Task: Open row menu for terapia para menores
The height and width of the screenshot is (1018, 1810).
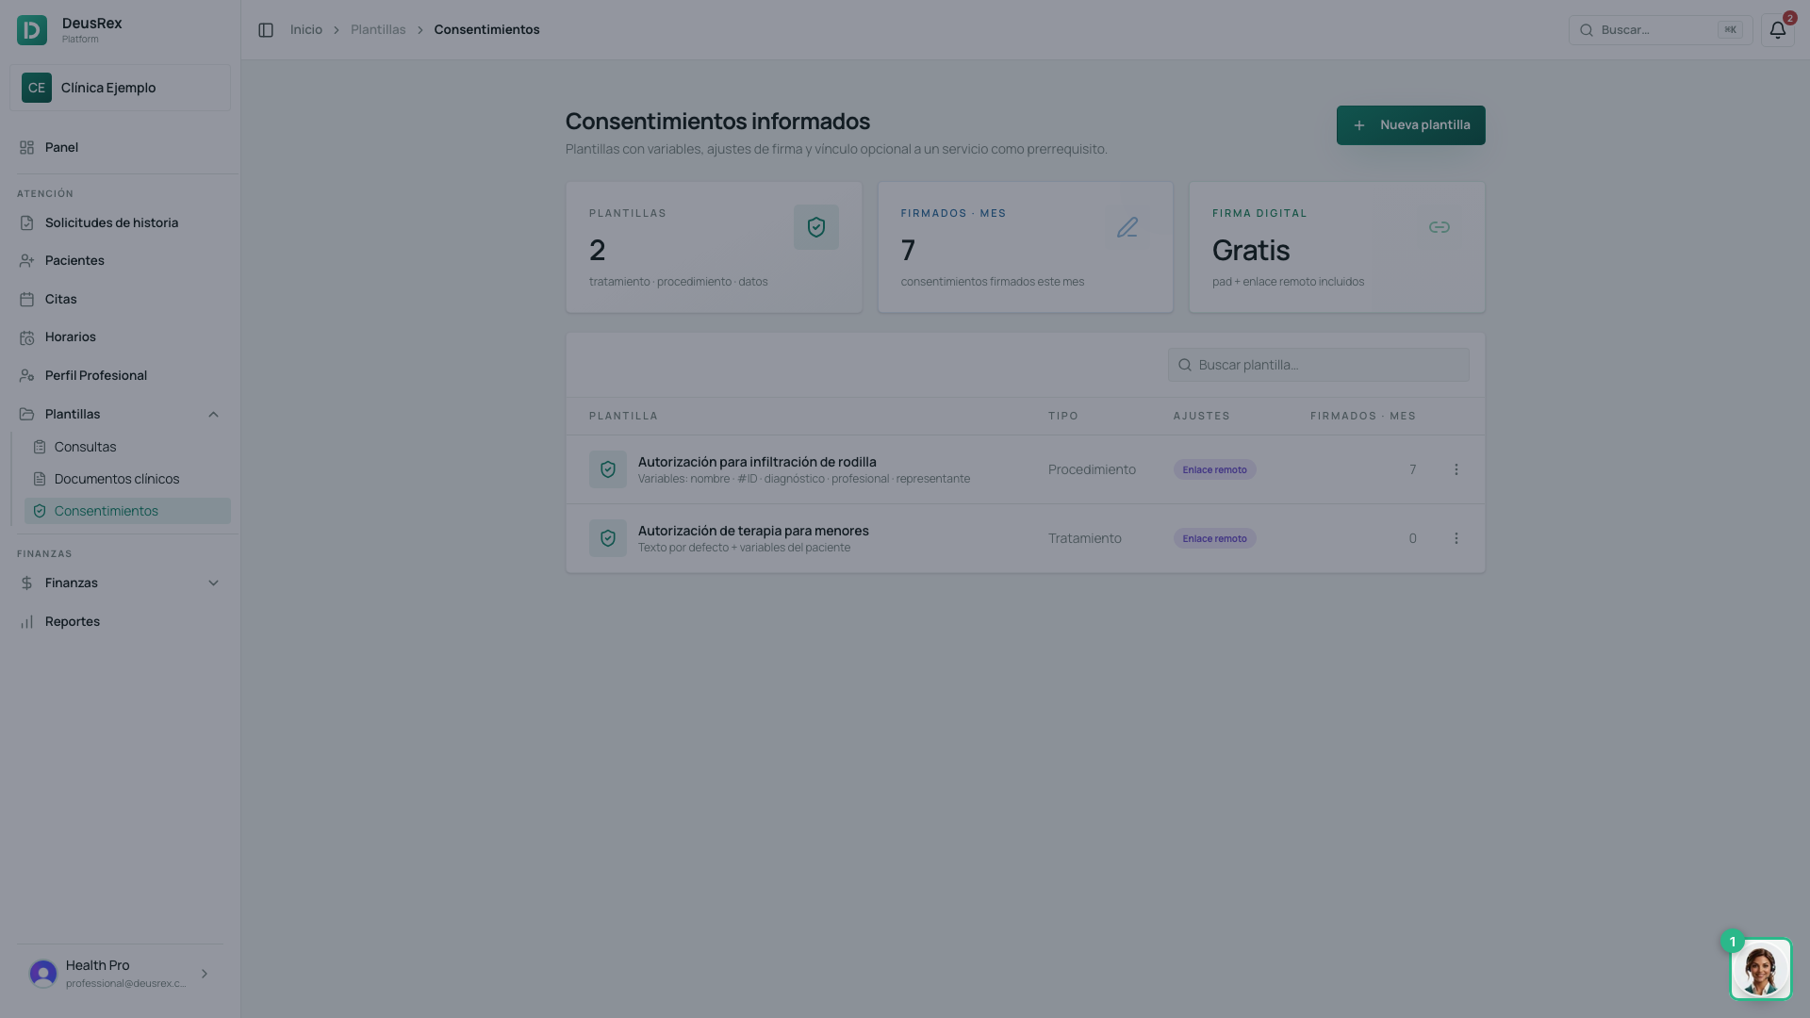Action: [x=1456, y=538]
